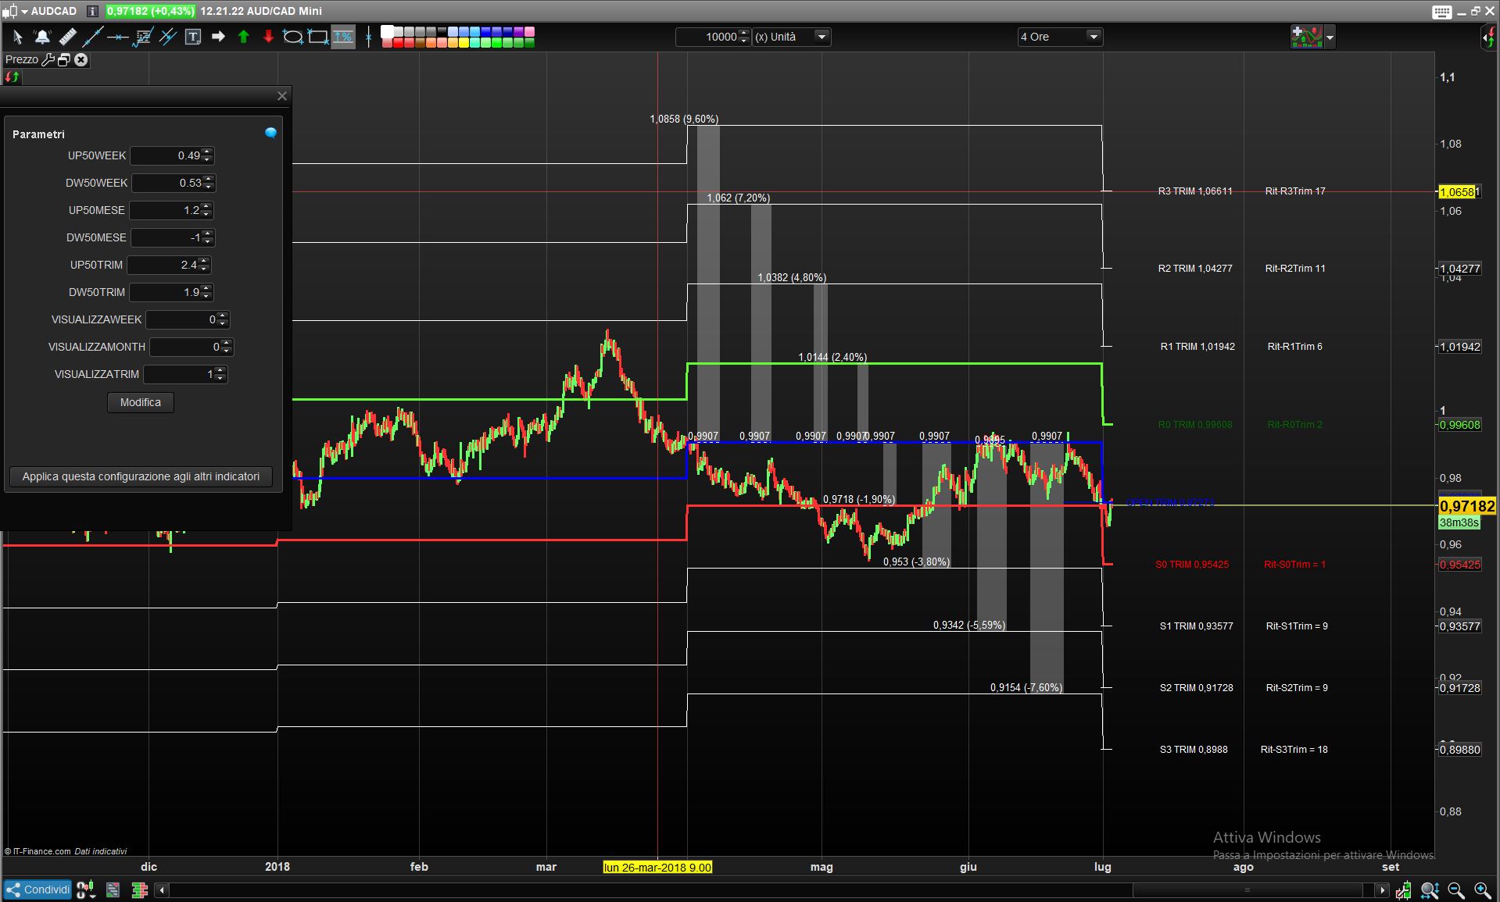Screen dimensions: 1500x902
Task: Open the 4 Ore timeframe dropdown
Action: click(x=1060, y=37)
